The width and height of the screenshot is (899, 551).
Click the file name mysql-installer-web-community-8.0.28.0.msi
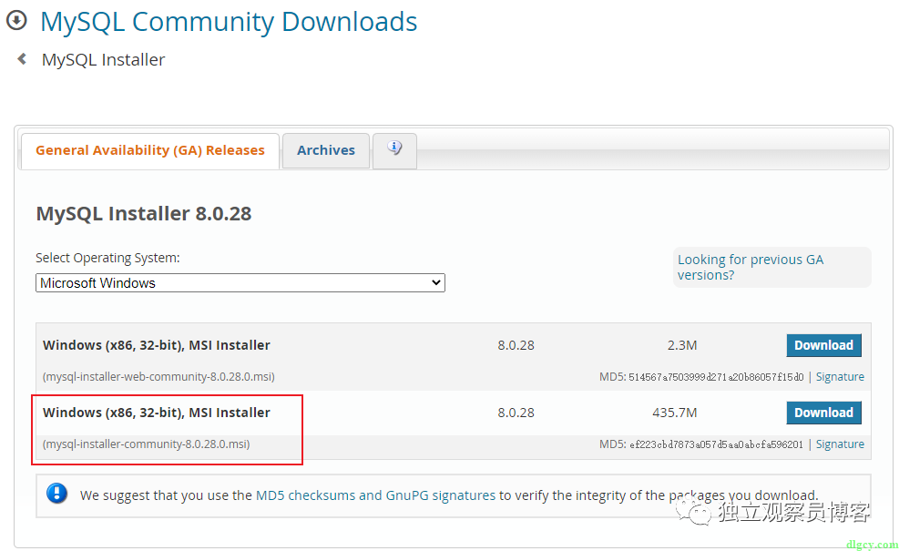(158, 377)
